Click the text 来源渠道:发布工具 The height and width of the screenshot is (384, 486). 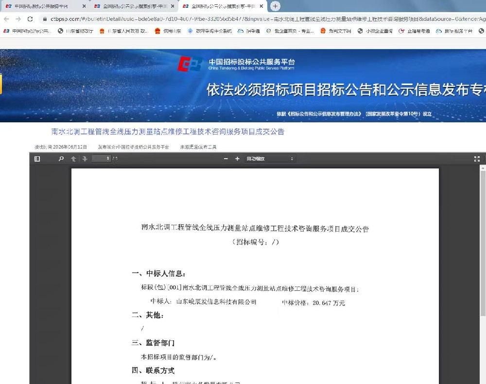[x=198, y=147]
